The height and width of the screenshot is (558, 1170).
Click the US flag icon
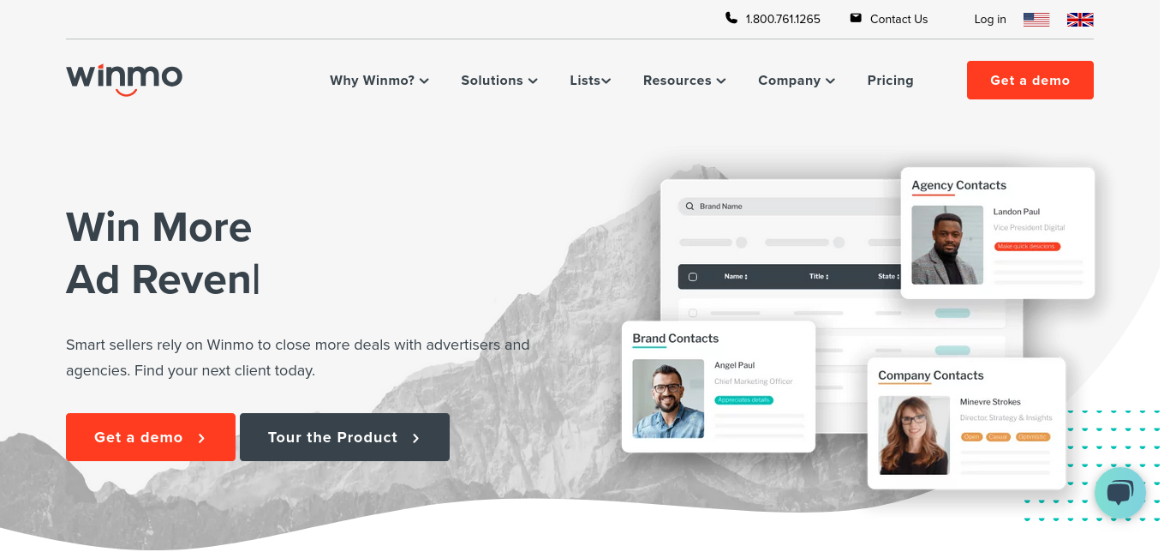(1036, 19)
